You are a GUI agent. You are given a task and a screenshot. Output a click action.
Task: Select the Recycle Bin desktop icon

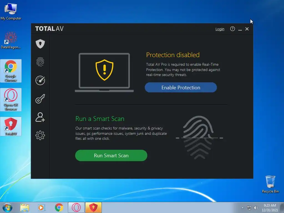[x=270, y=184]
